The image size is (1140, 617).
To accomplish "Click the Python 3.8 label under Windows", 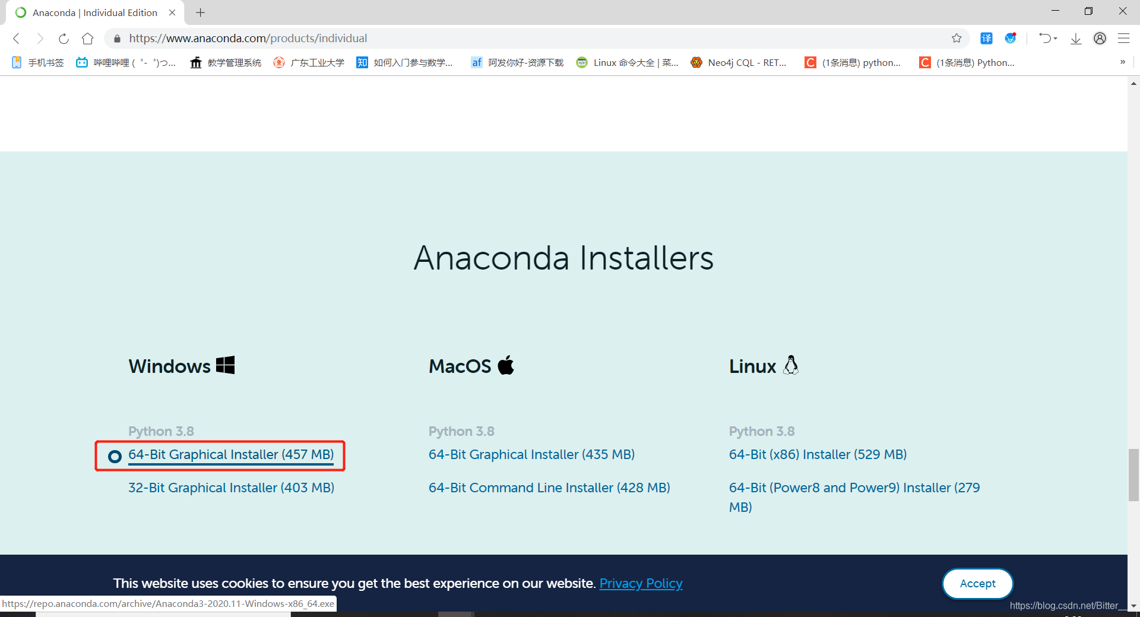I will (161, 432).
